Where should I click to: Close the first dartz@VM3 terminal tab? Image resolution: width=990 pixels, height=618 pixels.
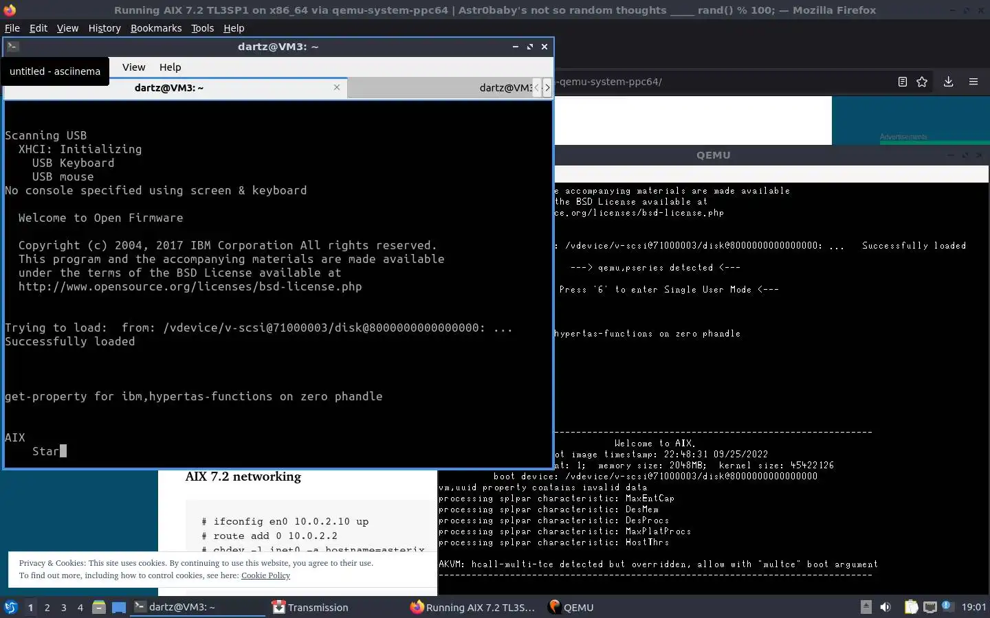[337, 87]
